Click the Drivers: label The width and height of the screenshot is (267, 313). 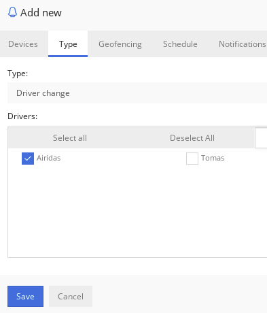coord(22,116)
